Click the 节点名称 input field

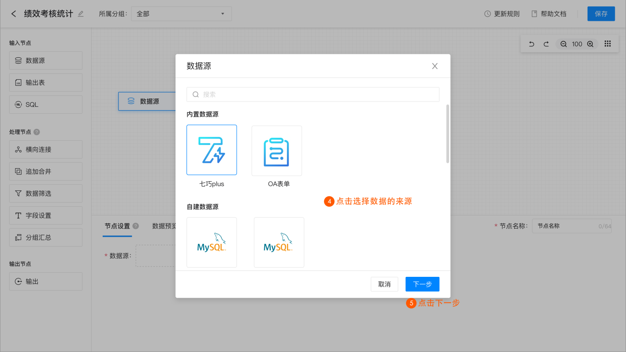pos(572,226)
